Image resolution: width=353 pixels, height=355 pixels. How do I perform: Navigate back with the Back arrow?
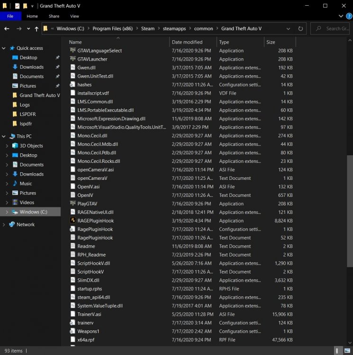[7, 28]
